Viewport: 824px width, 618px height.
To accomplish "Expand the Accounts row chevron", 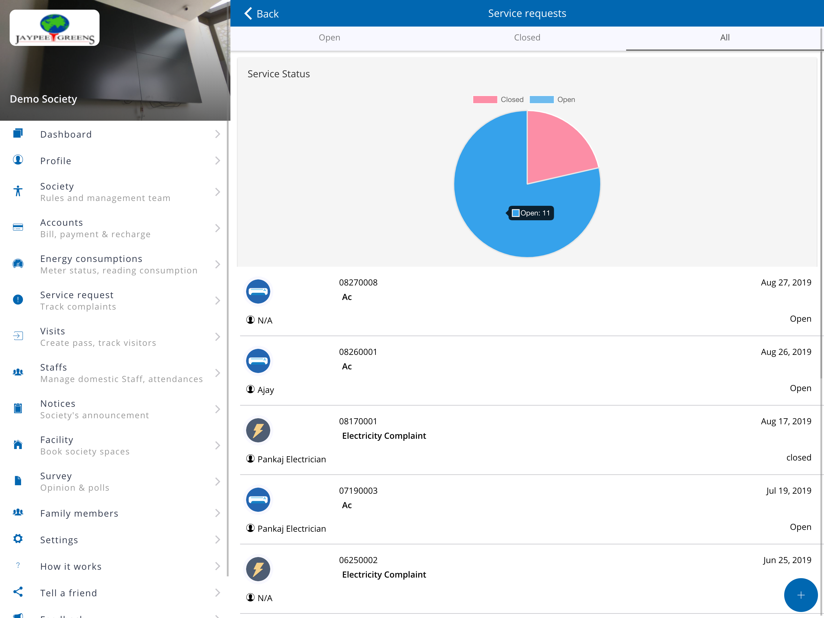I will pos(217,228).
